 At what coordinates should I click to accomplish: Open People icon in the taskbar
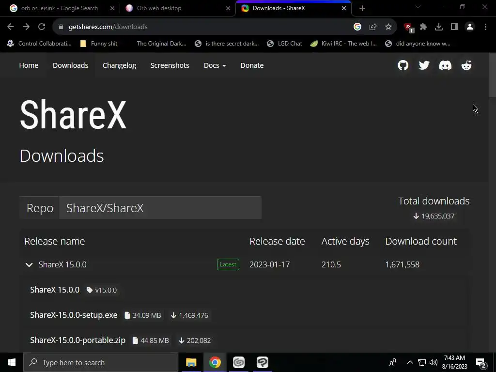pyautogui.click(x=393, y=362)
